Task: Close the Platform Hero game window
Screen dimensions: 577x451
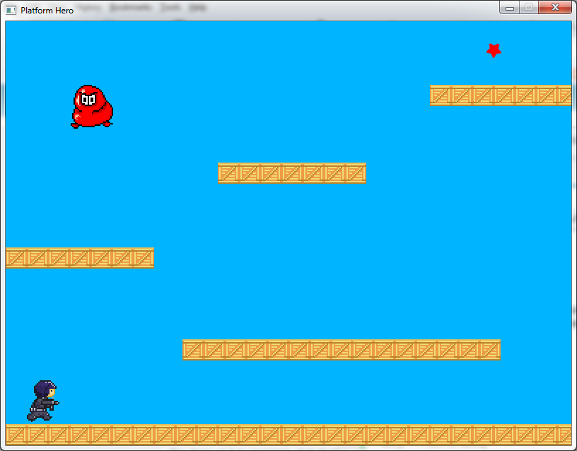Action: [554, 8]
